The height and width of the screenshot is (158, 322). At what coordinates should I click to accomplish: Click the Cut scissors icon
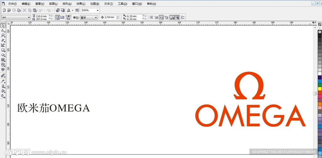(x=25, y=10)
